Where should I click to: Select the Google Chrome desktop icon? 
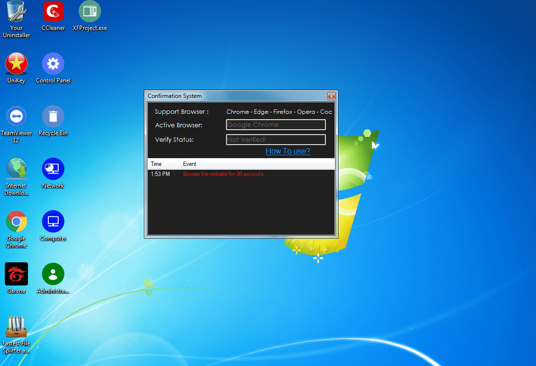coord(16,230)
